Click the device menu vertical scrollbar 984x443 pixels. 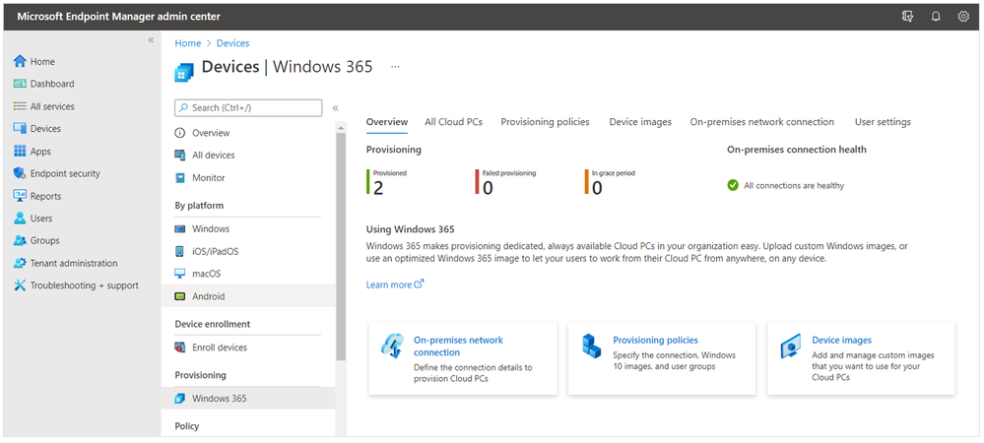pyautogui.click(x=342, y=247)
